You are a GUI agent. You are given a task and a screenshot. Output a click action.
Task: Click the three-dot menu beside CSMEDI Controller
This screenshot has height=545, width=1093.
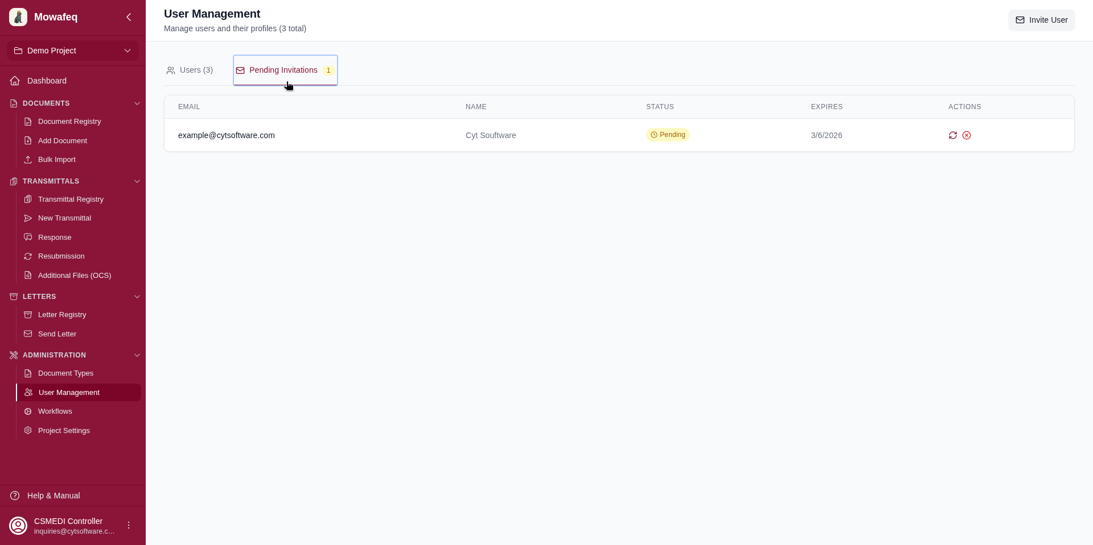pos(129,525)
